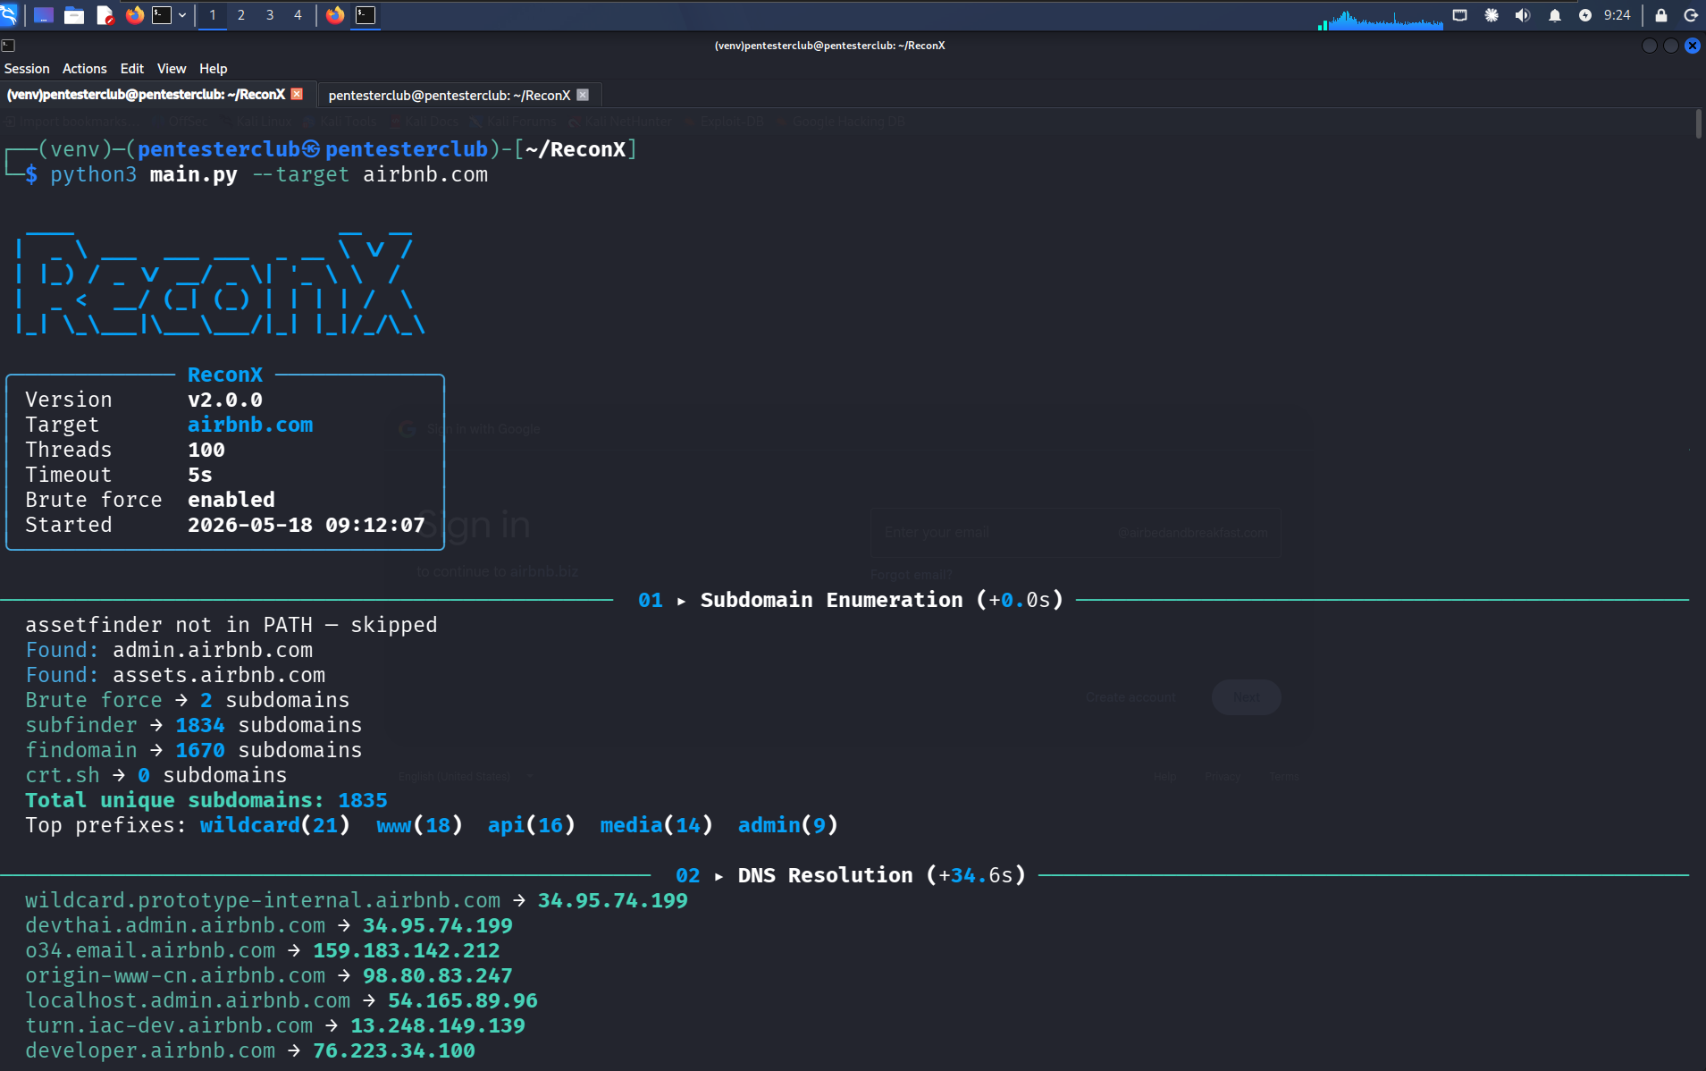Click 'subfinder → 1834 subdomains' line
This screenshot has height=1071, width=1706.
pyautogui.click(x=193, y=725)
